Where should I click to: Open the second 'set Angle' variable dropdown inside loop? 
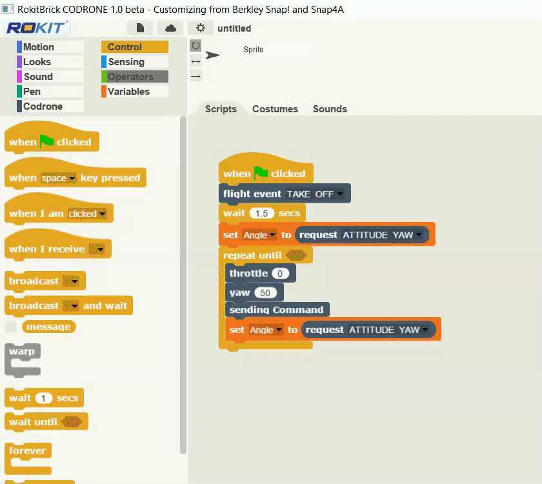click(x=279, y=330)
